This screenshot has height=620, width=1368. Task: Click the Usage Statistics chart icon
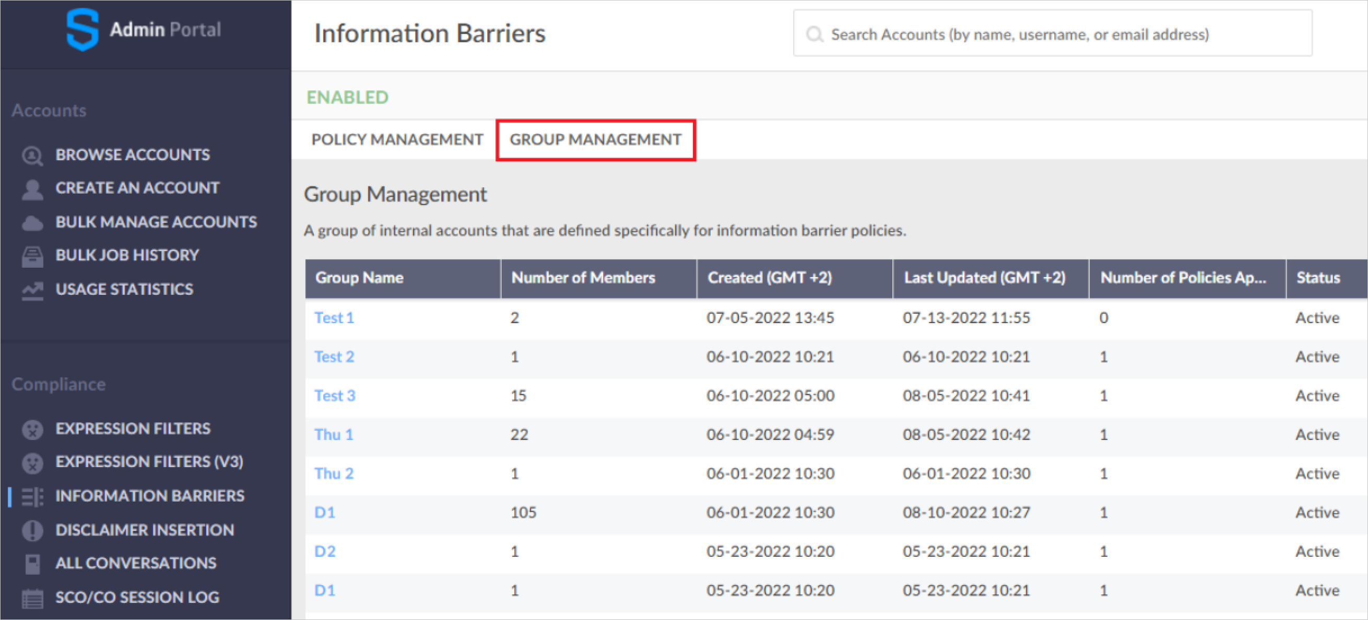(32, 290)
